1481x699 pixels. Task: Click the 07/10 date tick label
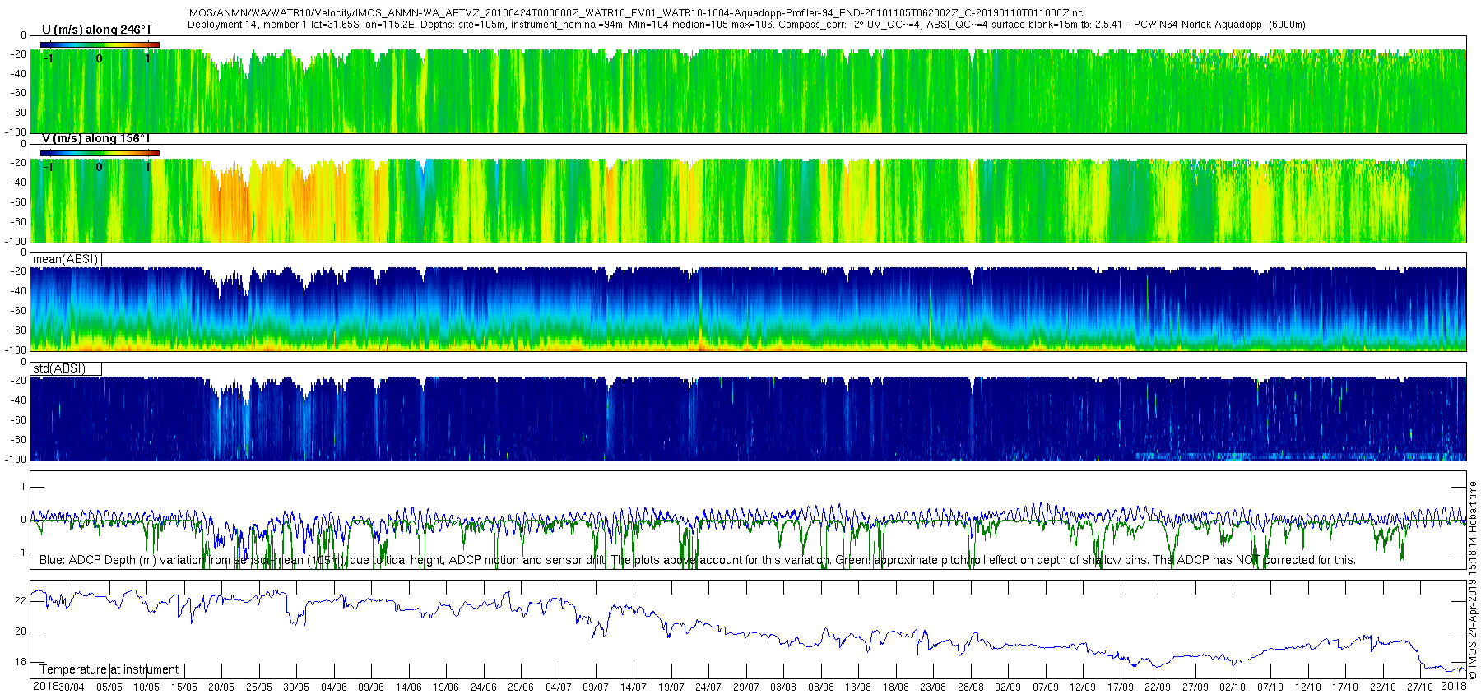(x=1270, y=687)
